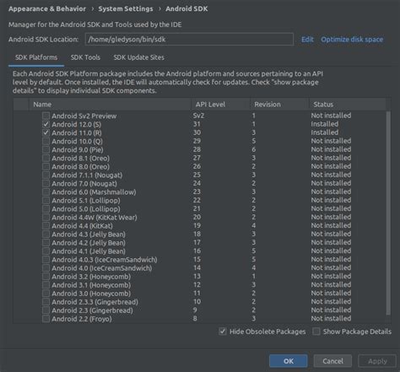This screenshot has height=372, width=400.
Task: Sort by the Name column header
Action: 110,105
